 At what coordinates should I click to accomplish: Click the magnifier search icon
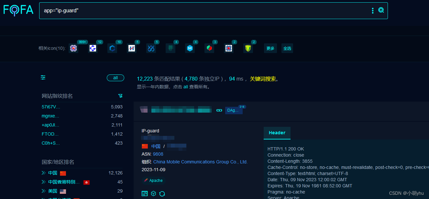coord(381,10)
